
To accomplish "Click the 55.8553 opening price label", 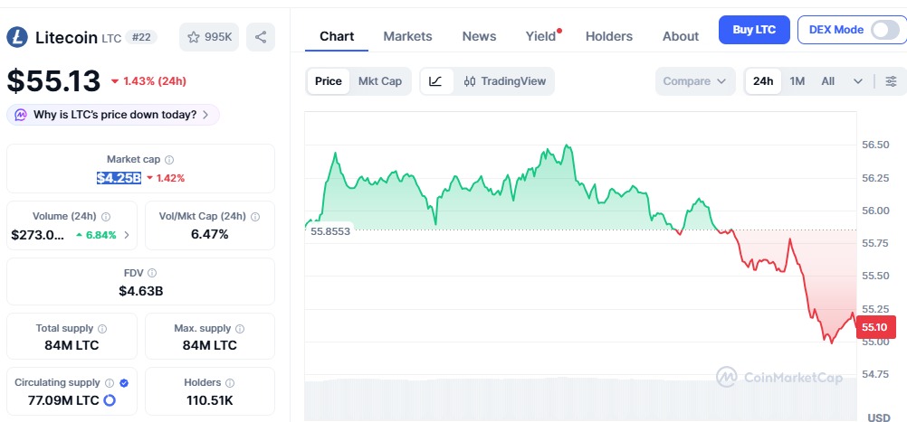I will pyautogui.click(x=329, y=231).
